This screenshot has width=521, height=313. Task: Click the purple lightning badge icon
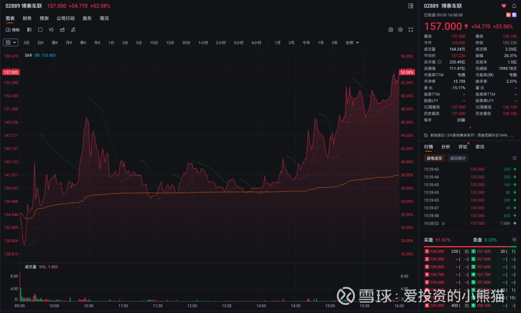(514, 15)
